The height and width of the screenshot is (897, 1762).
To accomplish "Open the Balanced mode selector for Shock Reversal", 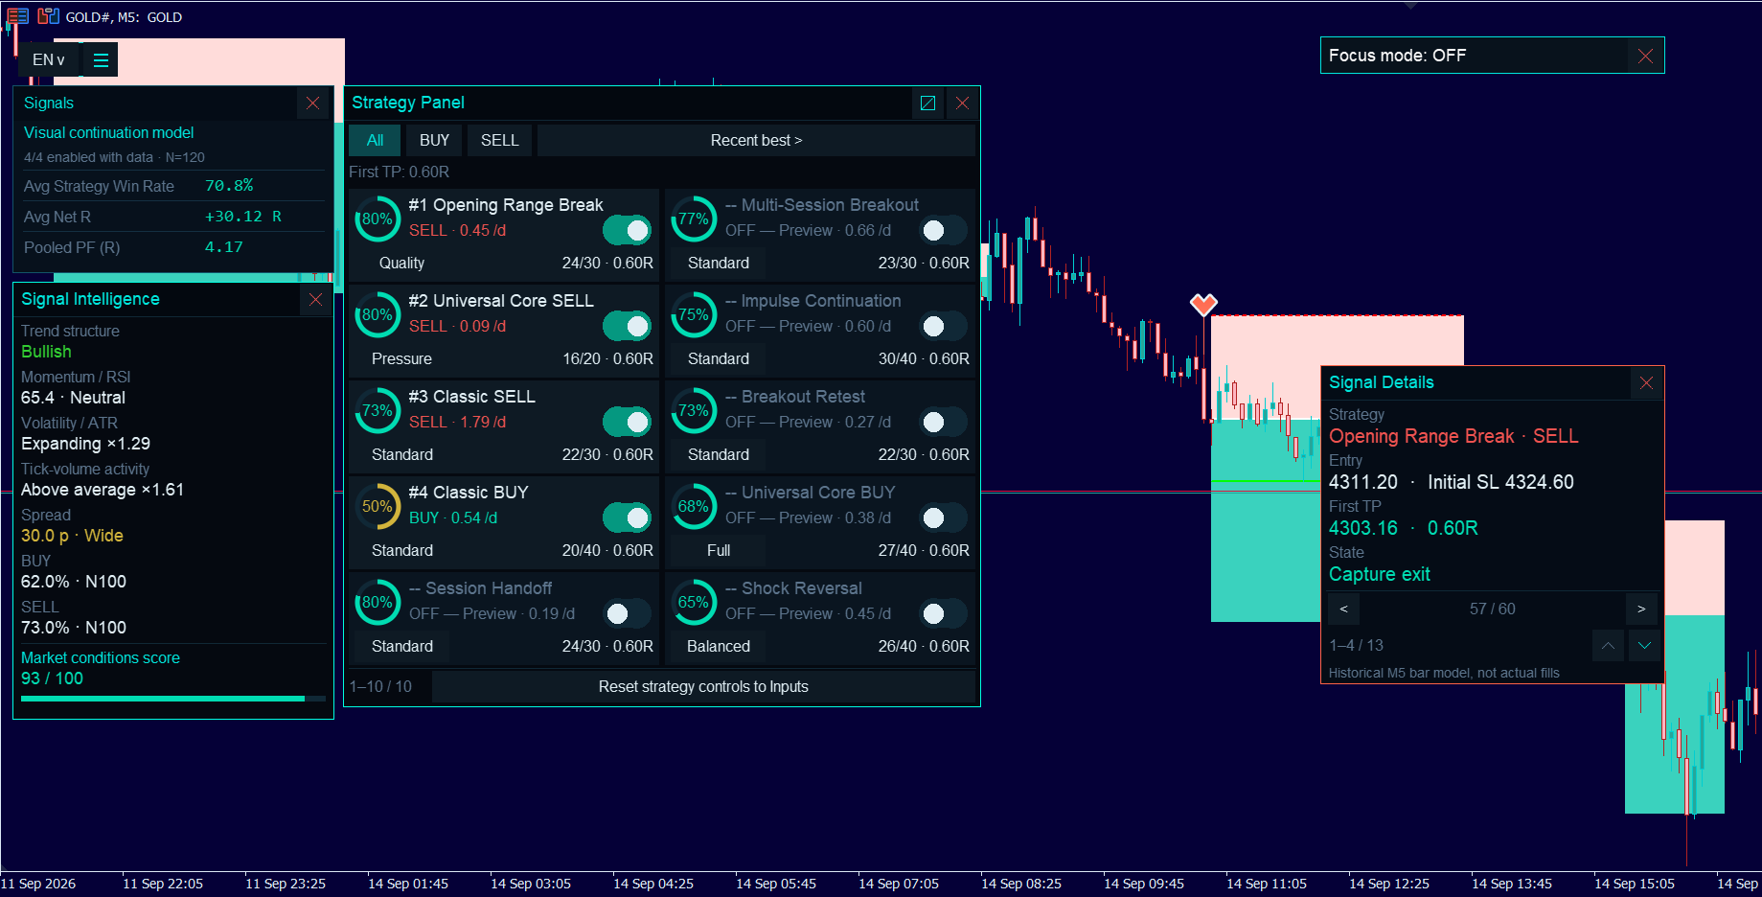I will click(x=719, y=646).
